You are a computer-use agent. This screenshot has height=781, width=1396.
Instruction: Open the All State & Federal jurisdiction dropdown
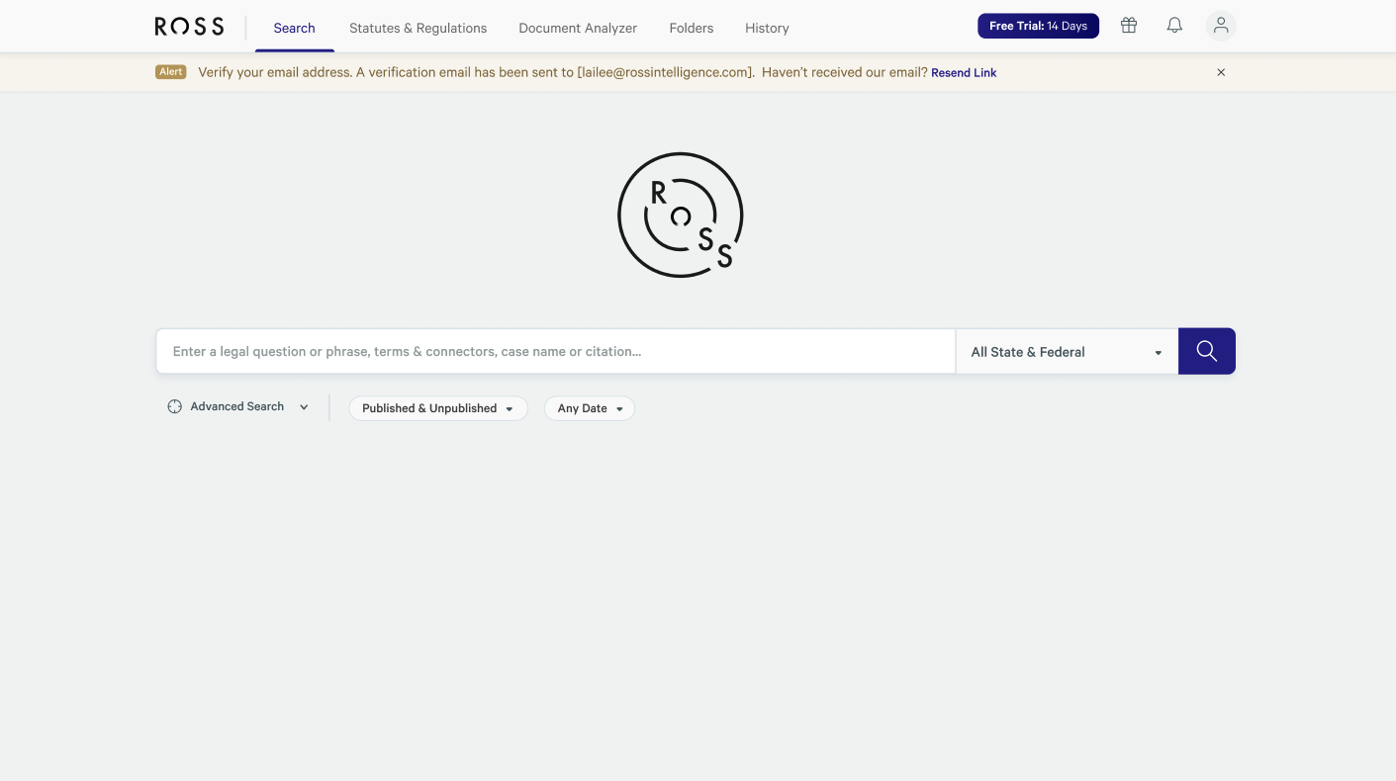[1067, 352]
